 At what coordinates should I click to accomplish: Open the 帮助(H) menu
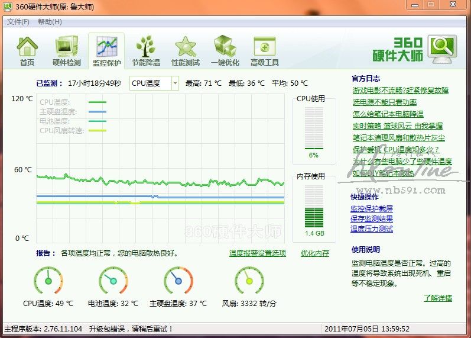coord(50,22)
